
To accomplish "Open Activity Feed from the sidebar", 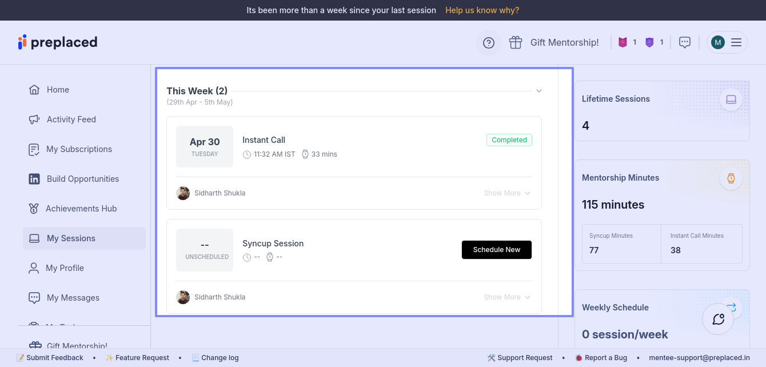I will pos(71,119).
